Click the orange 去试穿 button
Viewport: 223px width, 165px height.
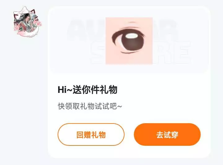pyautogui.click(x=167, y=134)
